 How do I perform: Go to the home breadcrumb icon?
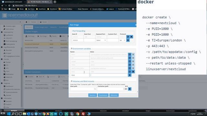[x=27, y=22]
